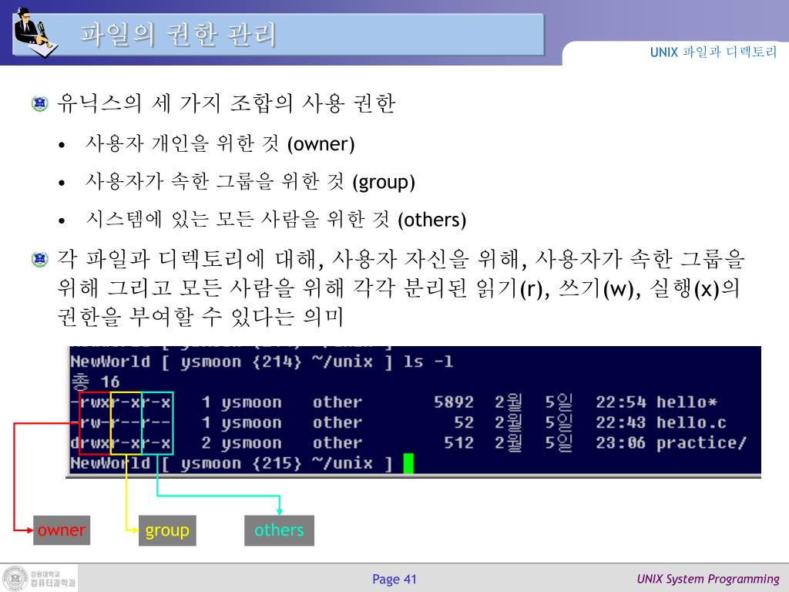Screen dimensions: 789x592
Task: Click the university seal logo in footer
Action: coord(15,578)
